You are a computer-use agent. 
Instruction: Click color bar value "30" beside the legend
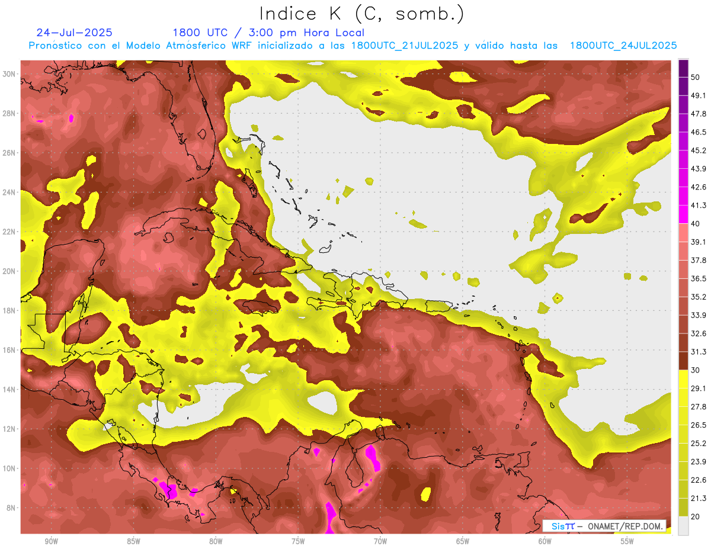pos(696,370)
